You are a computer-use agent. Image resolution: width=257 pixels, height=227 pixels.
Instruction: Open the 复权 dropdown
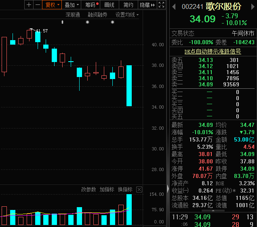pyautogui.click(x=52, y=5)
